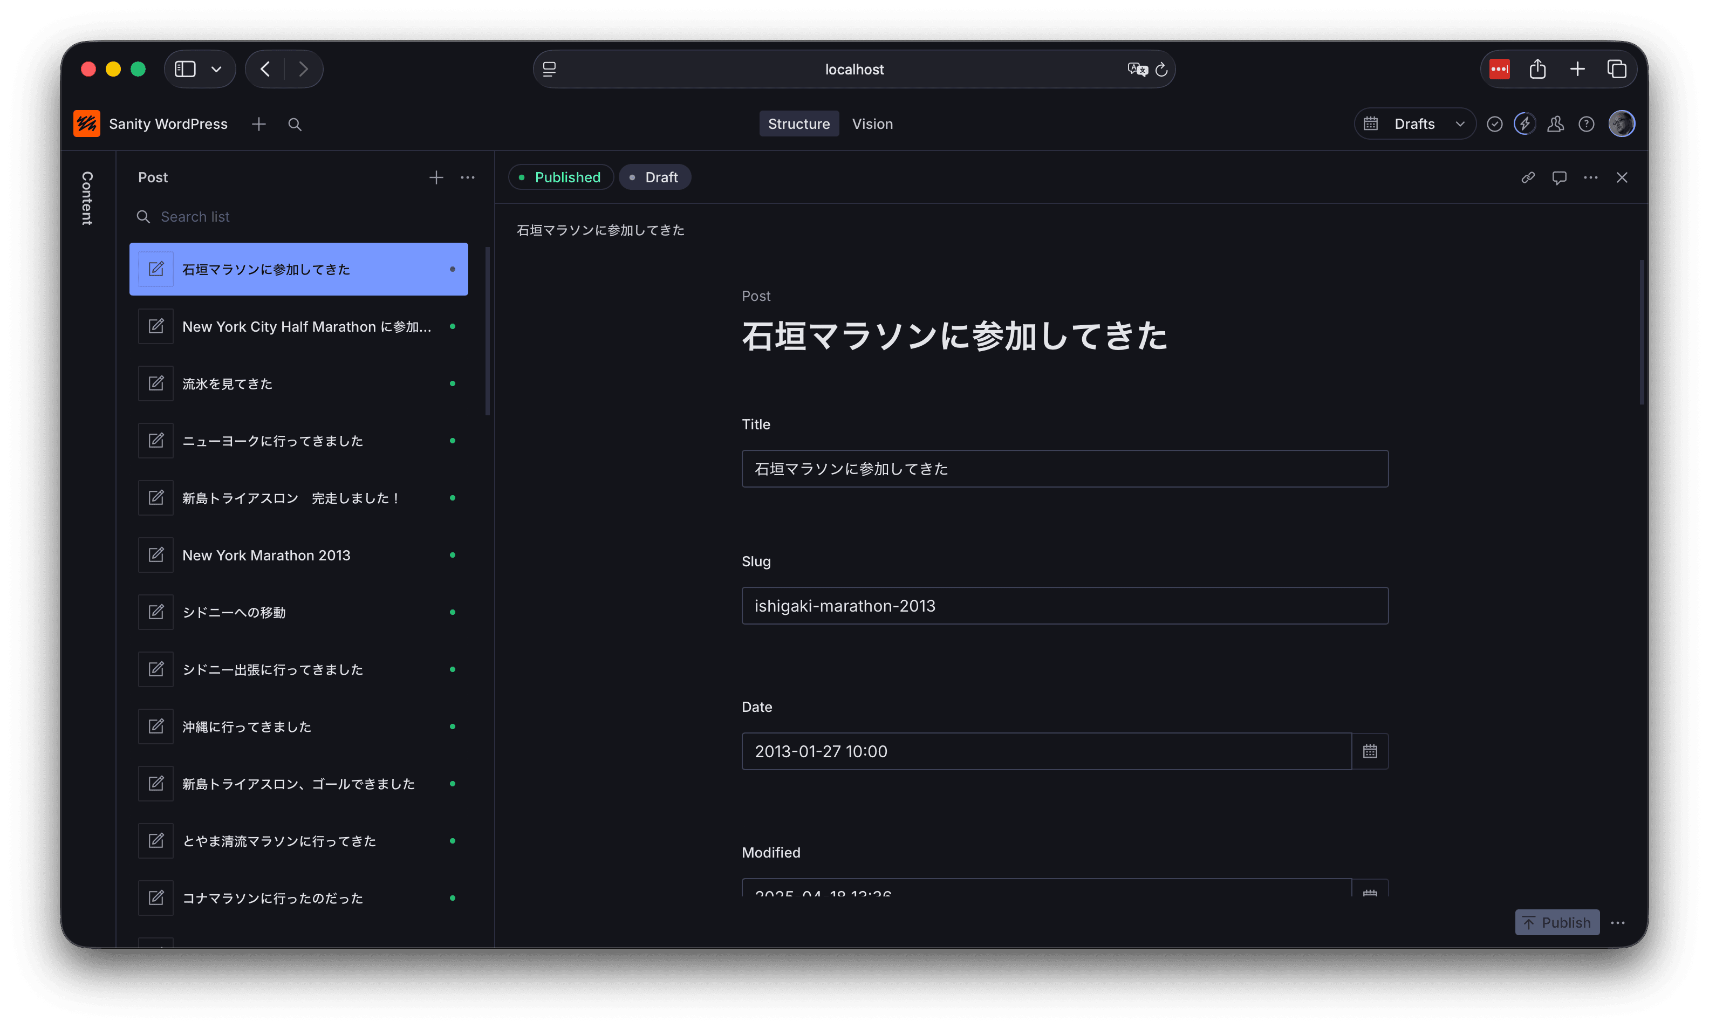Switch to the Published version chip
The image size is (1709, 1028).
(560, 177)
